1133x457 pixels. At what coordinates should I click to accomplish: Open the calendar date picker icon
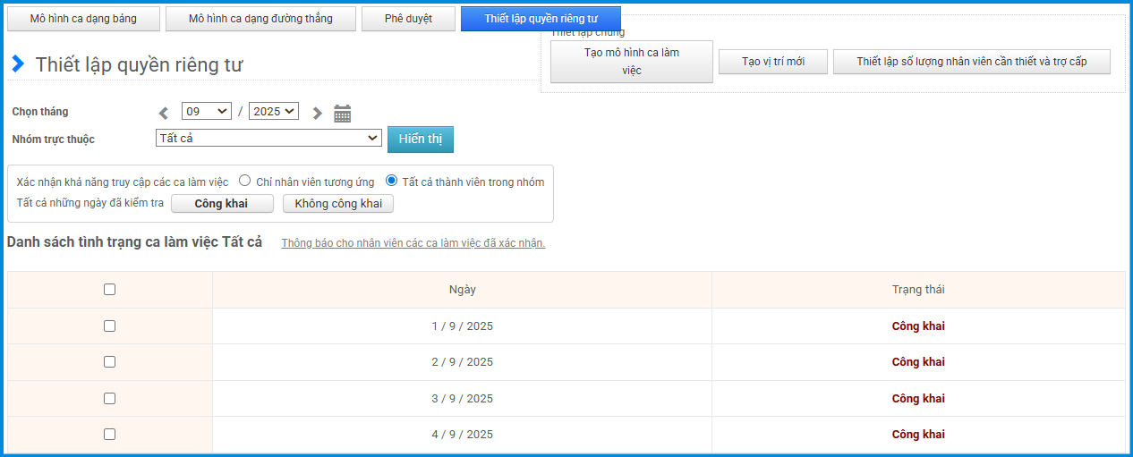342,113
